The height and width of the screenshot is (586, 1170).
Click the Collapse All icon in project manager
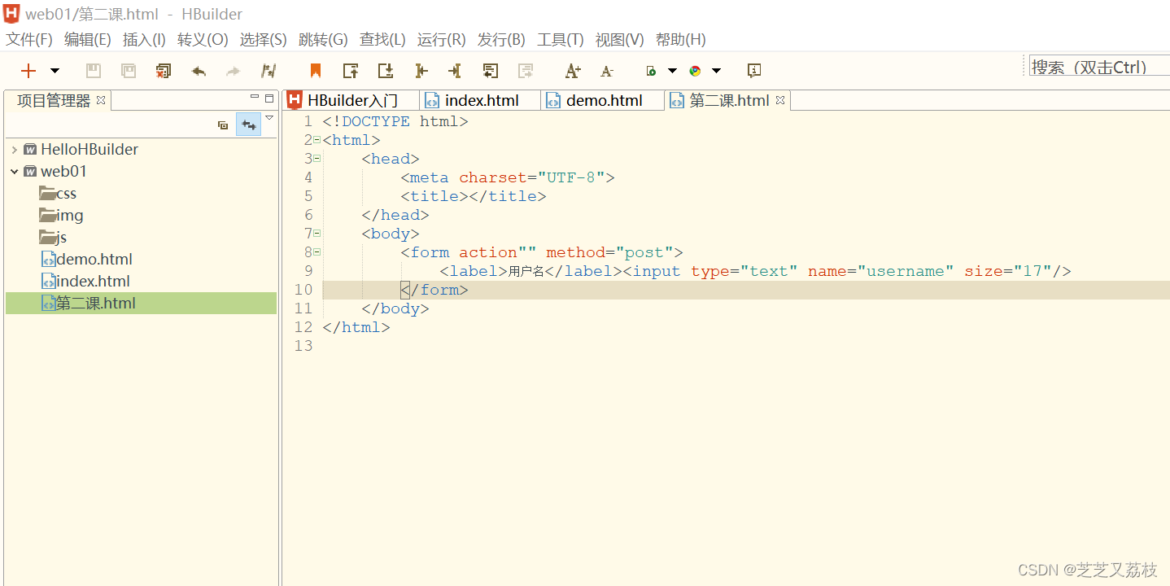pyautogui.click(x=223, y=125)
